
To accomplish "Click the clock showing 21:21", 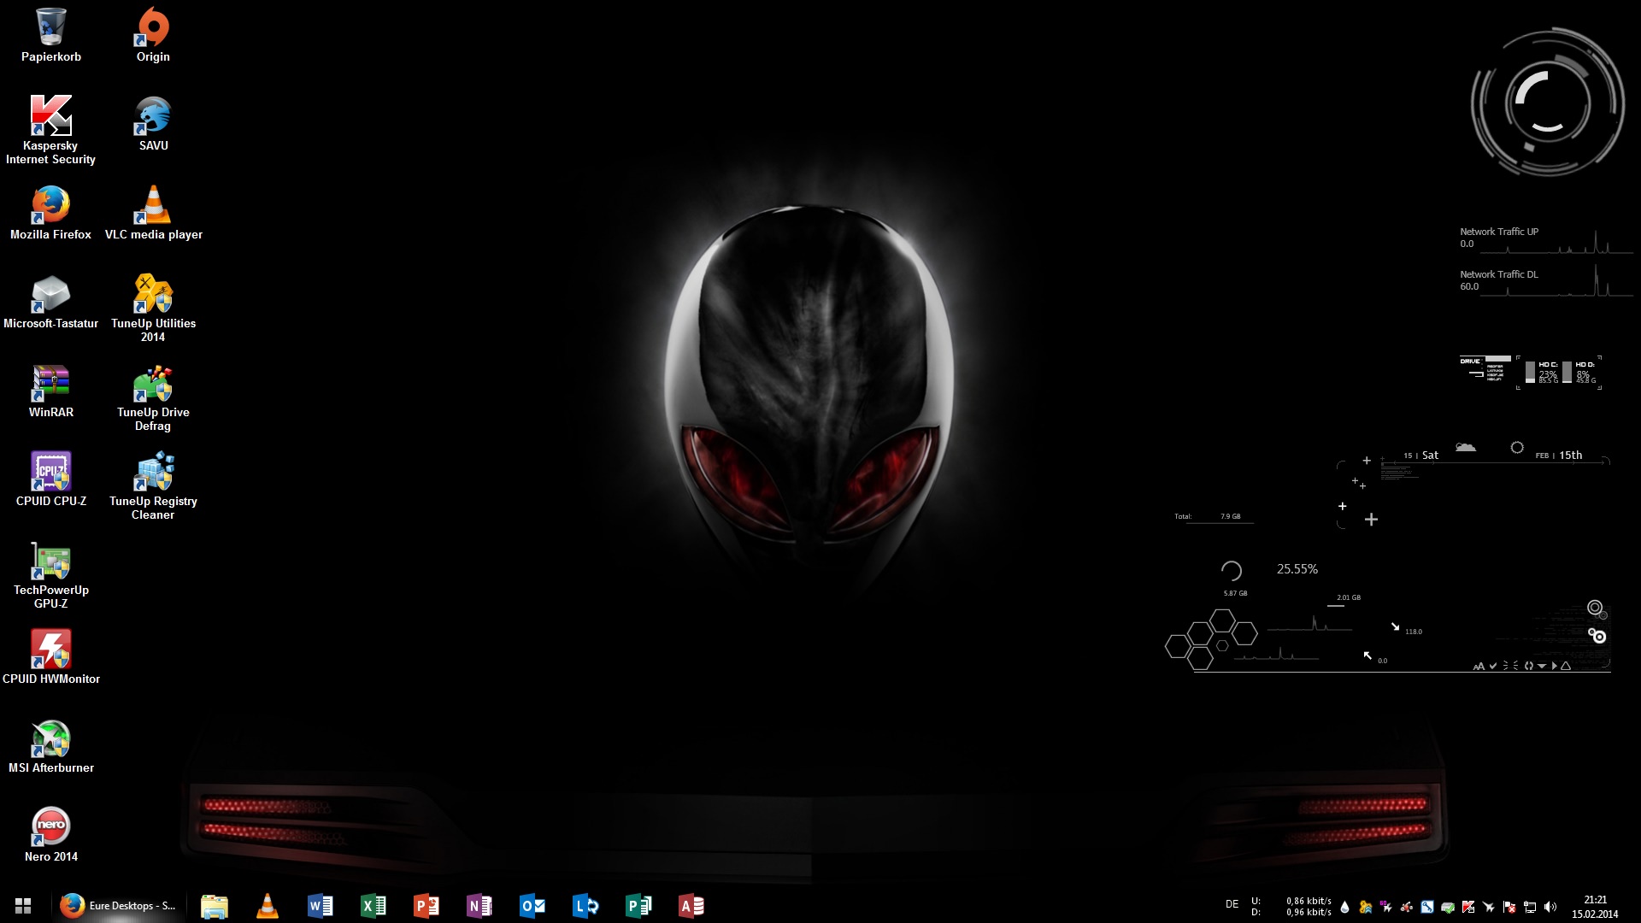I will pos(1595,906).
